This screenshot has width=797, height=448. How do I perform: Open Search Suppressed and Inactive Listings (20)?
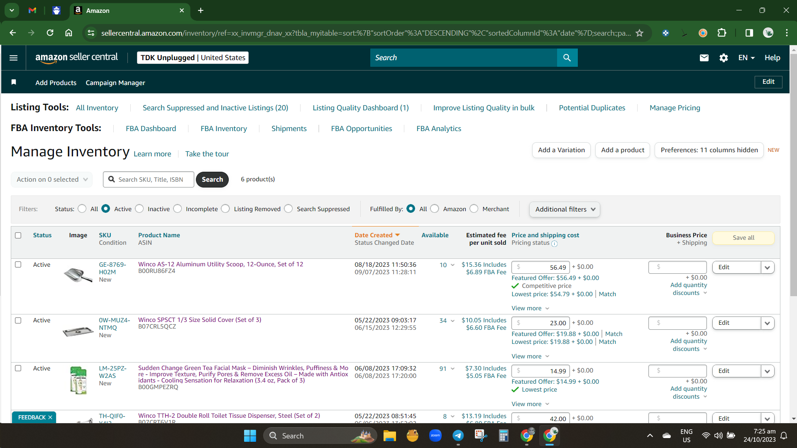(215, 108)
